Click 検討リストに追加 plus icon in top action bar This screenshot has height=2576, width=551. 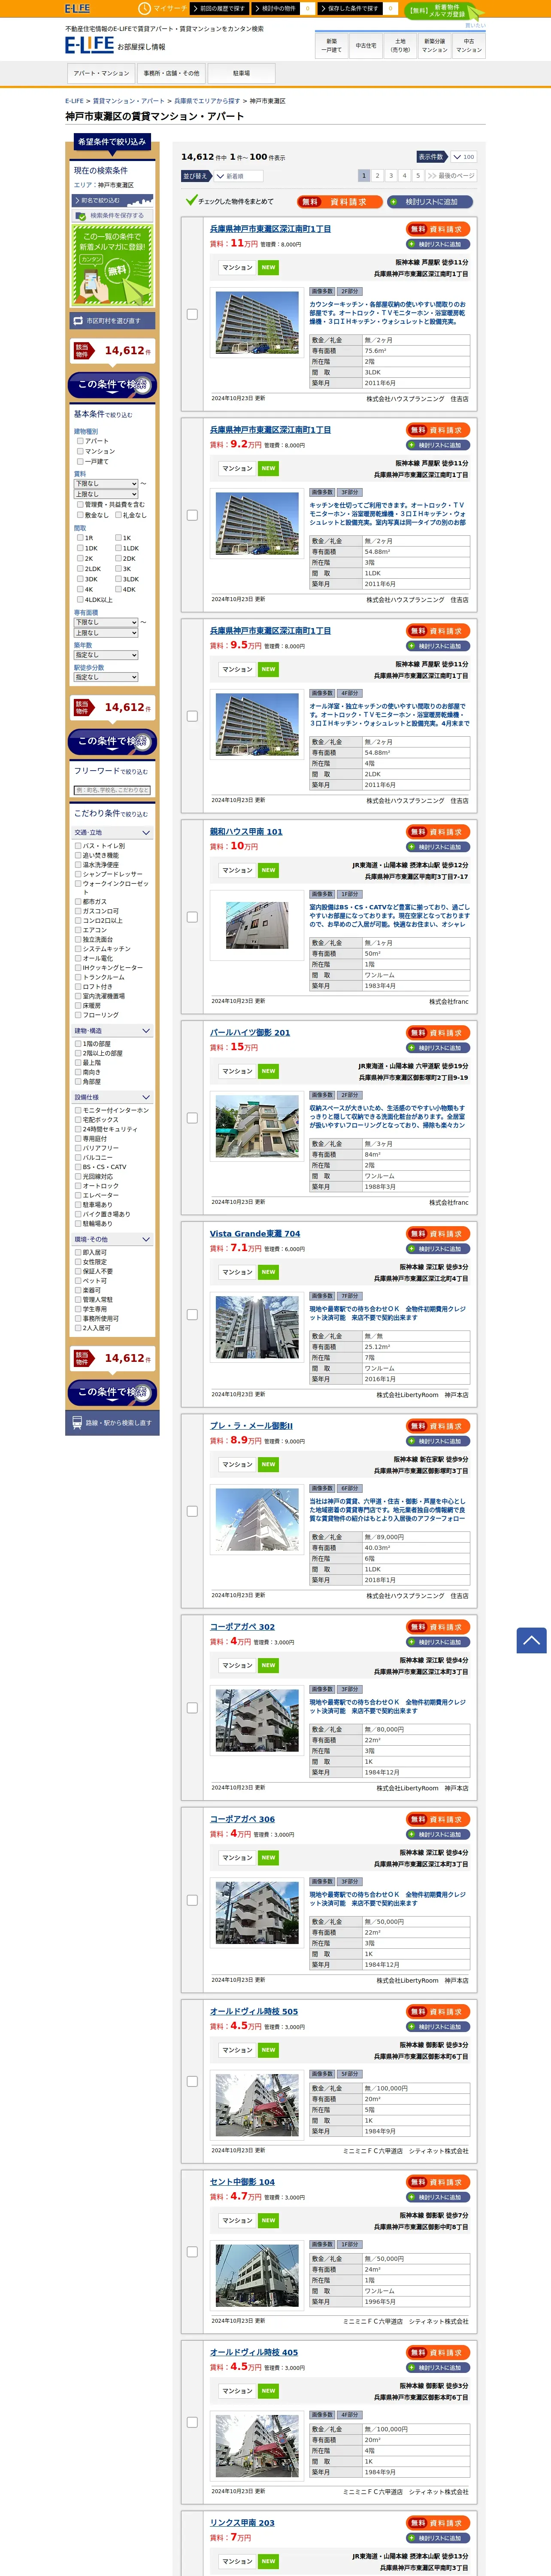[430, 201]
